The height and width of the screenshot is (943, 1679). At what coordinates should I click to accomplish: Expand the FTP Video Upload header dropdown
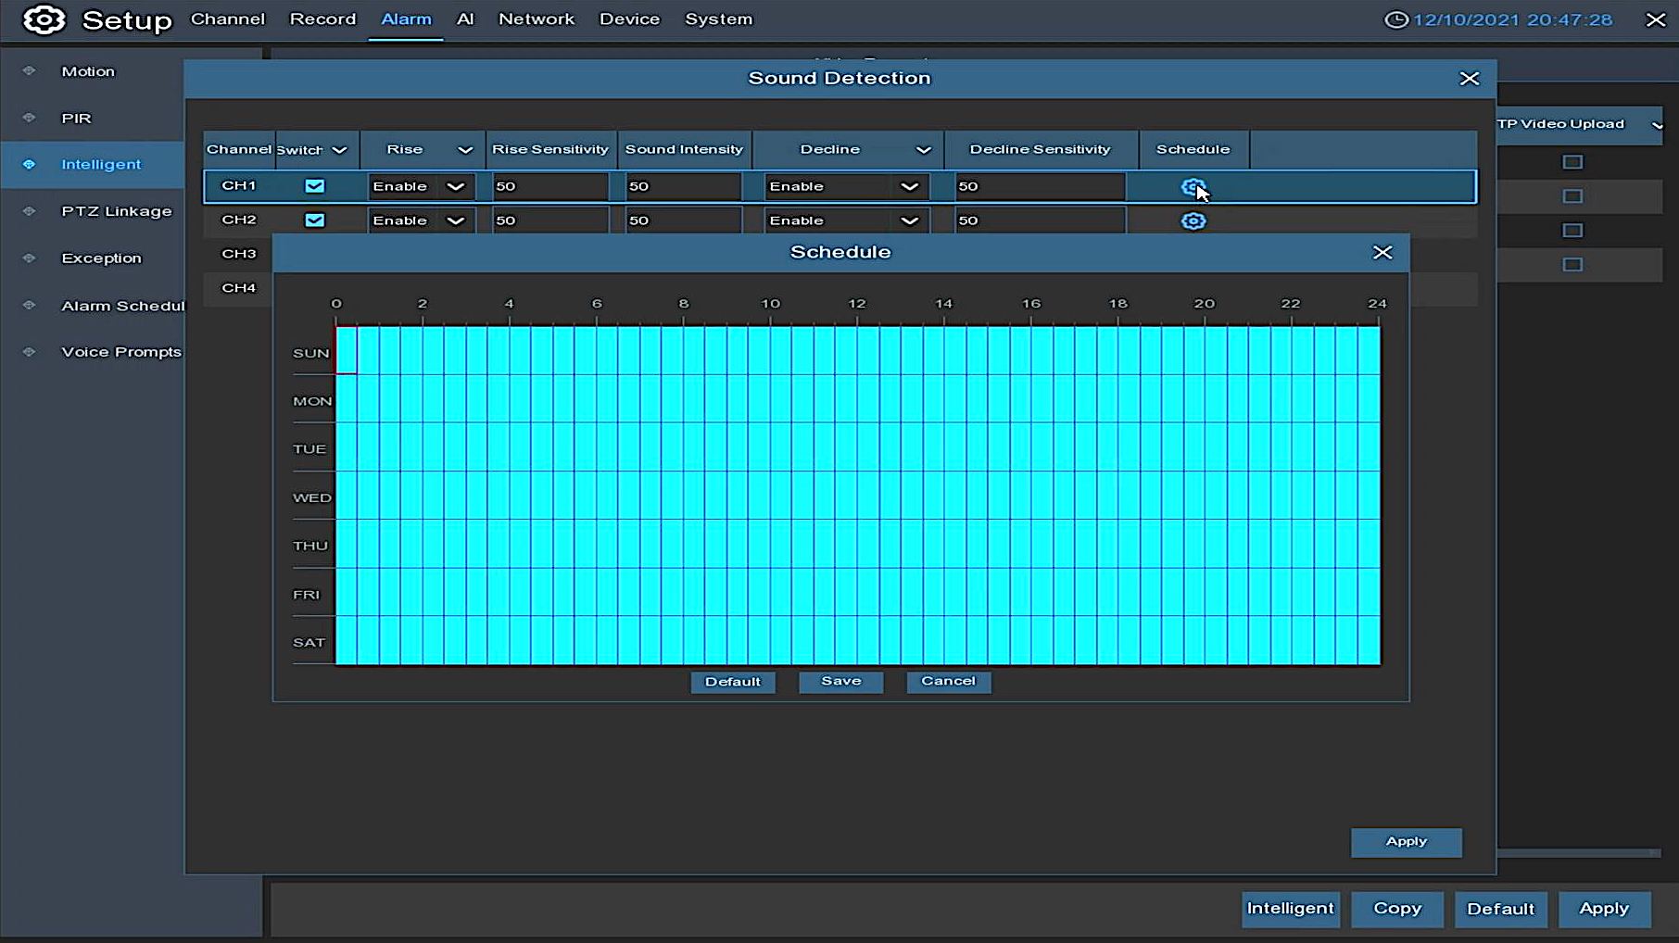(1657, 124)
